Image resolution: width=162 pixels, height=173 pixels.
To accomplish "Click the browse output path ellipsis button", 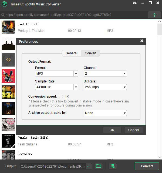I will [89, 166].
